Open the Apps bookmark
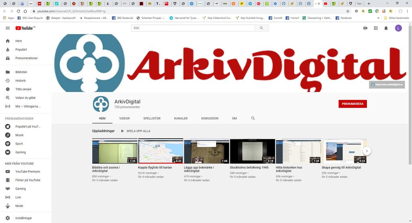 pos(8,18)
